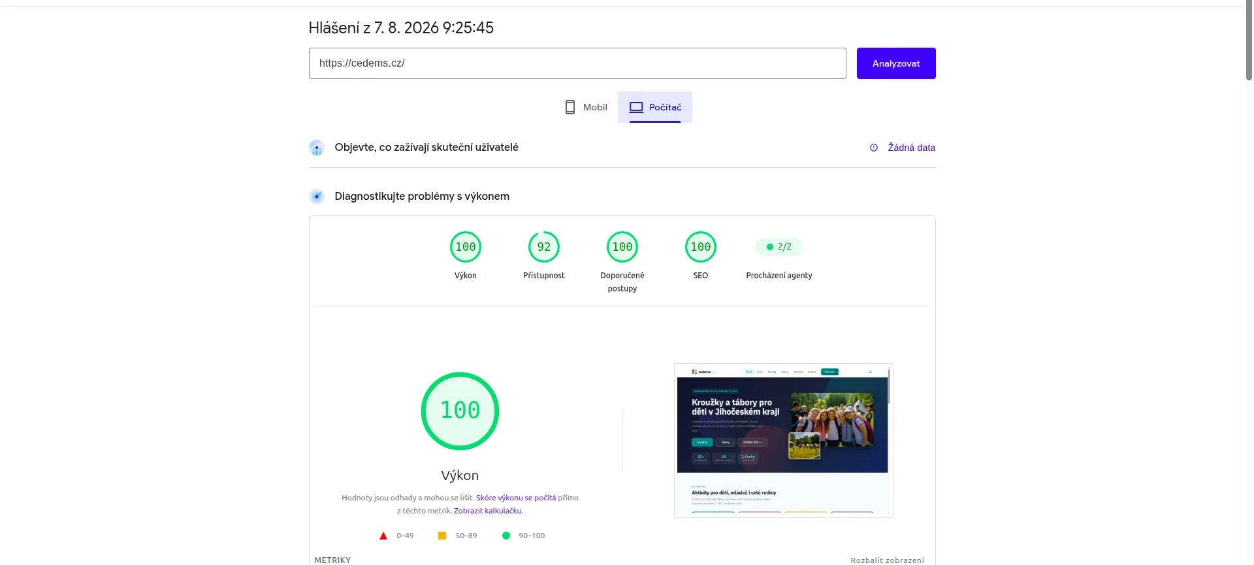
Task: Click the heading Hlášení z 7. 8. 2026 9:25:45
Action: click(x=401, y=28)
